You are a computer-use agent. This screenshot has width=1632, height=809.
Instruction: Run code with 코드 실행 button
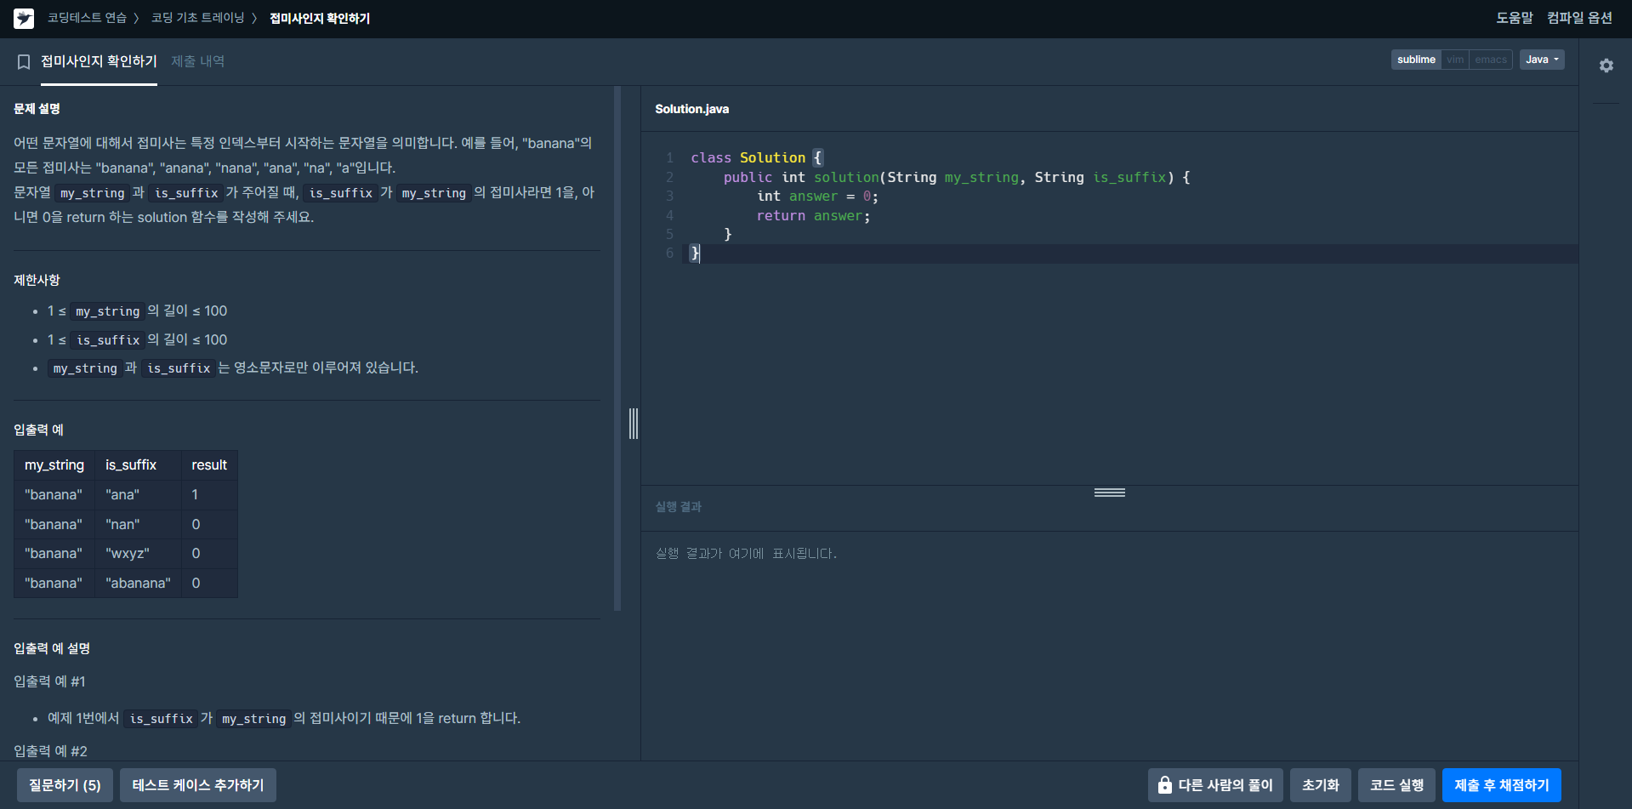point(1396,785)
